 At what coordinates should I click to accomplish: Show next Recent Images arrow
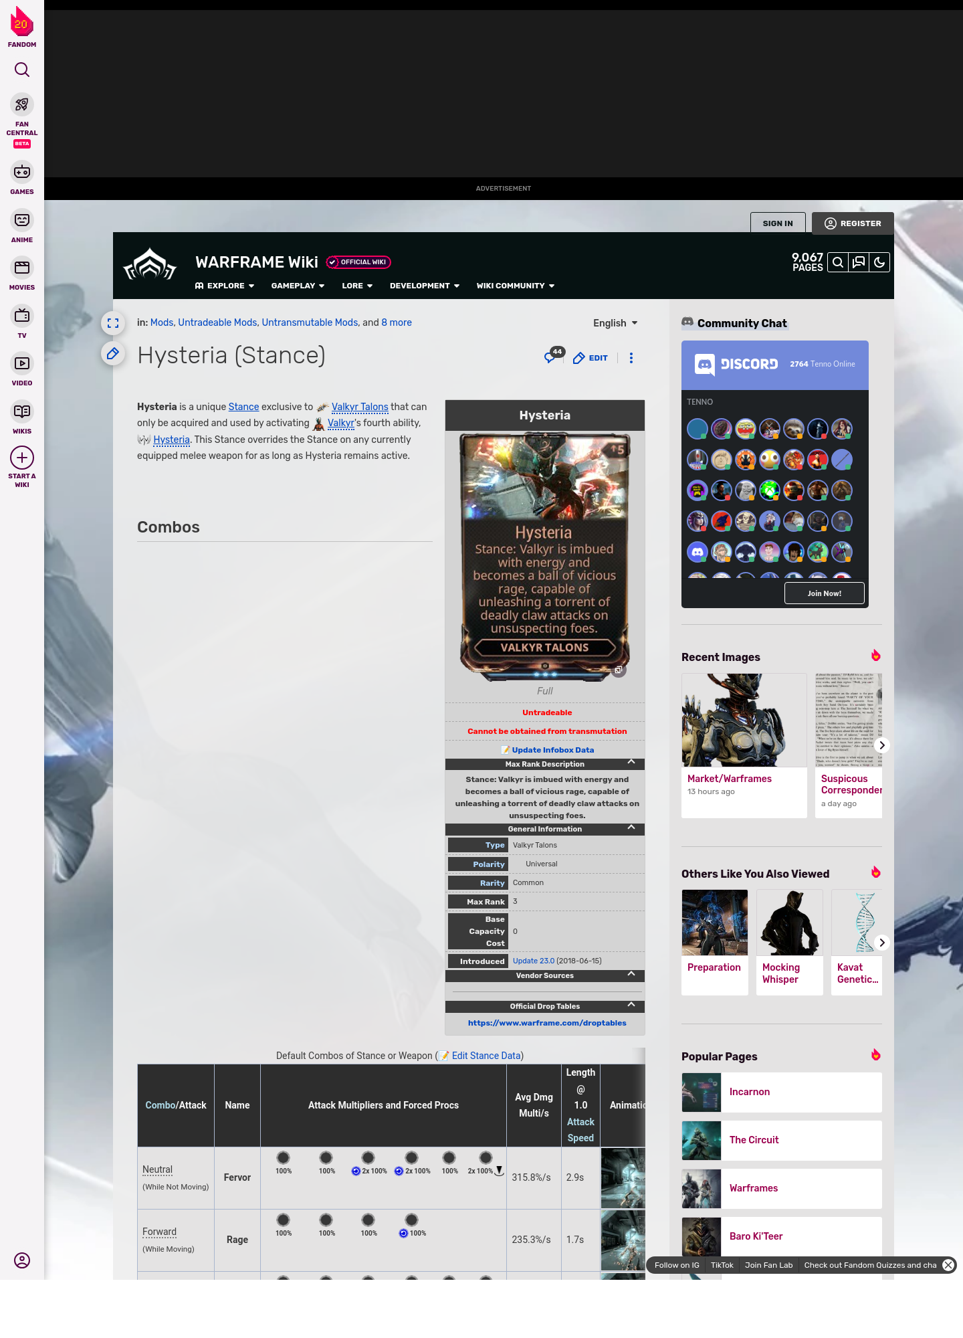(x=882, y=745)
